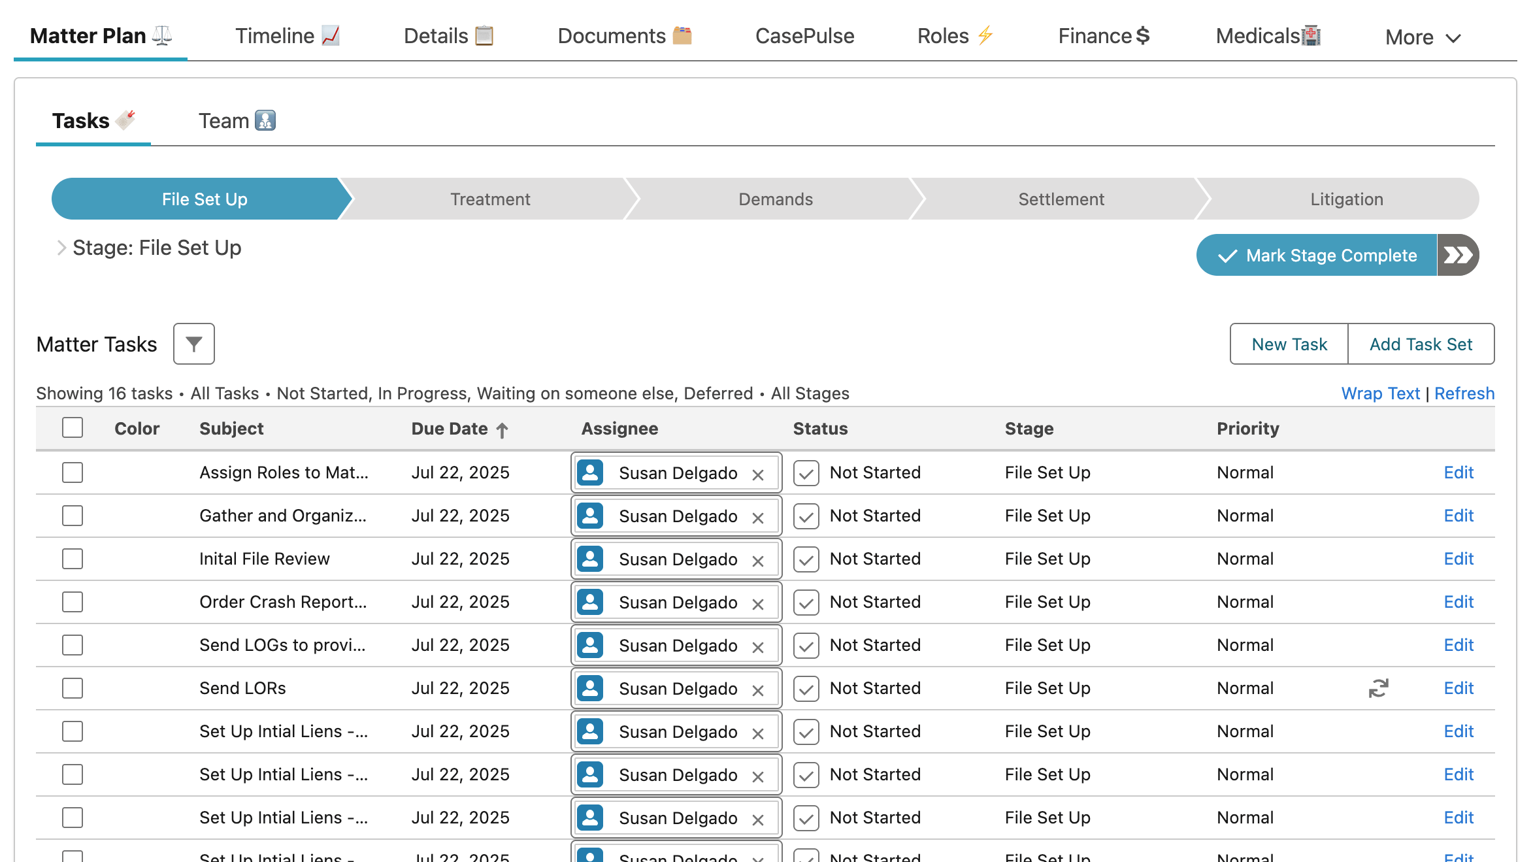Open the Matter Tasks filter

(x=193, y=344)
